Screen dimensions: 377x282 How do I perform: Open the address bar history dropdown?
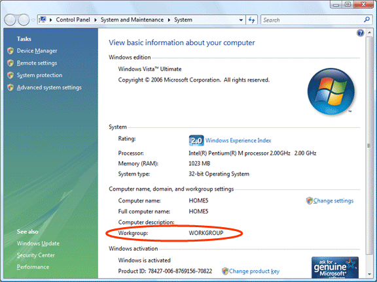241,20
